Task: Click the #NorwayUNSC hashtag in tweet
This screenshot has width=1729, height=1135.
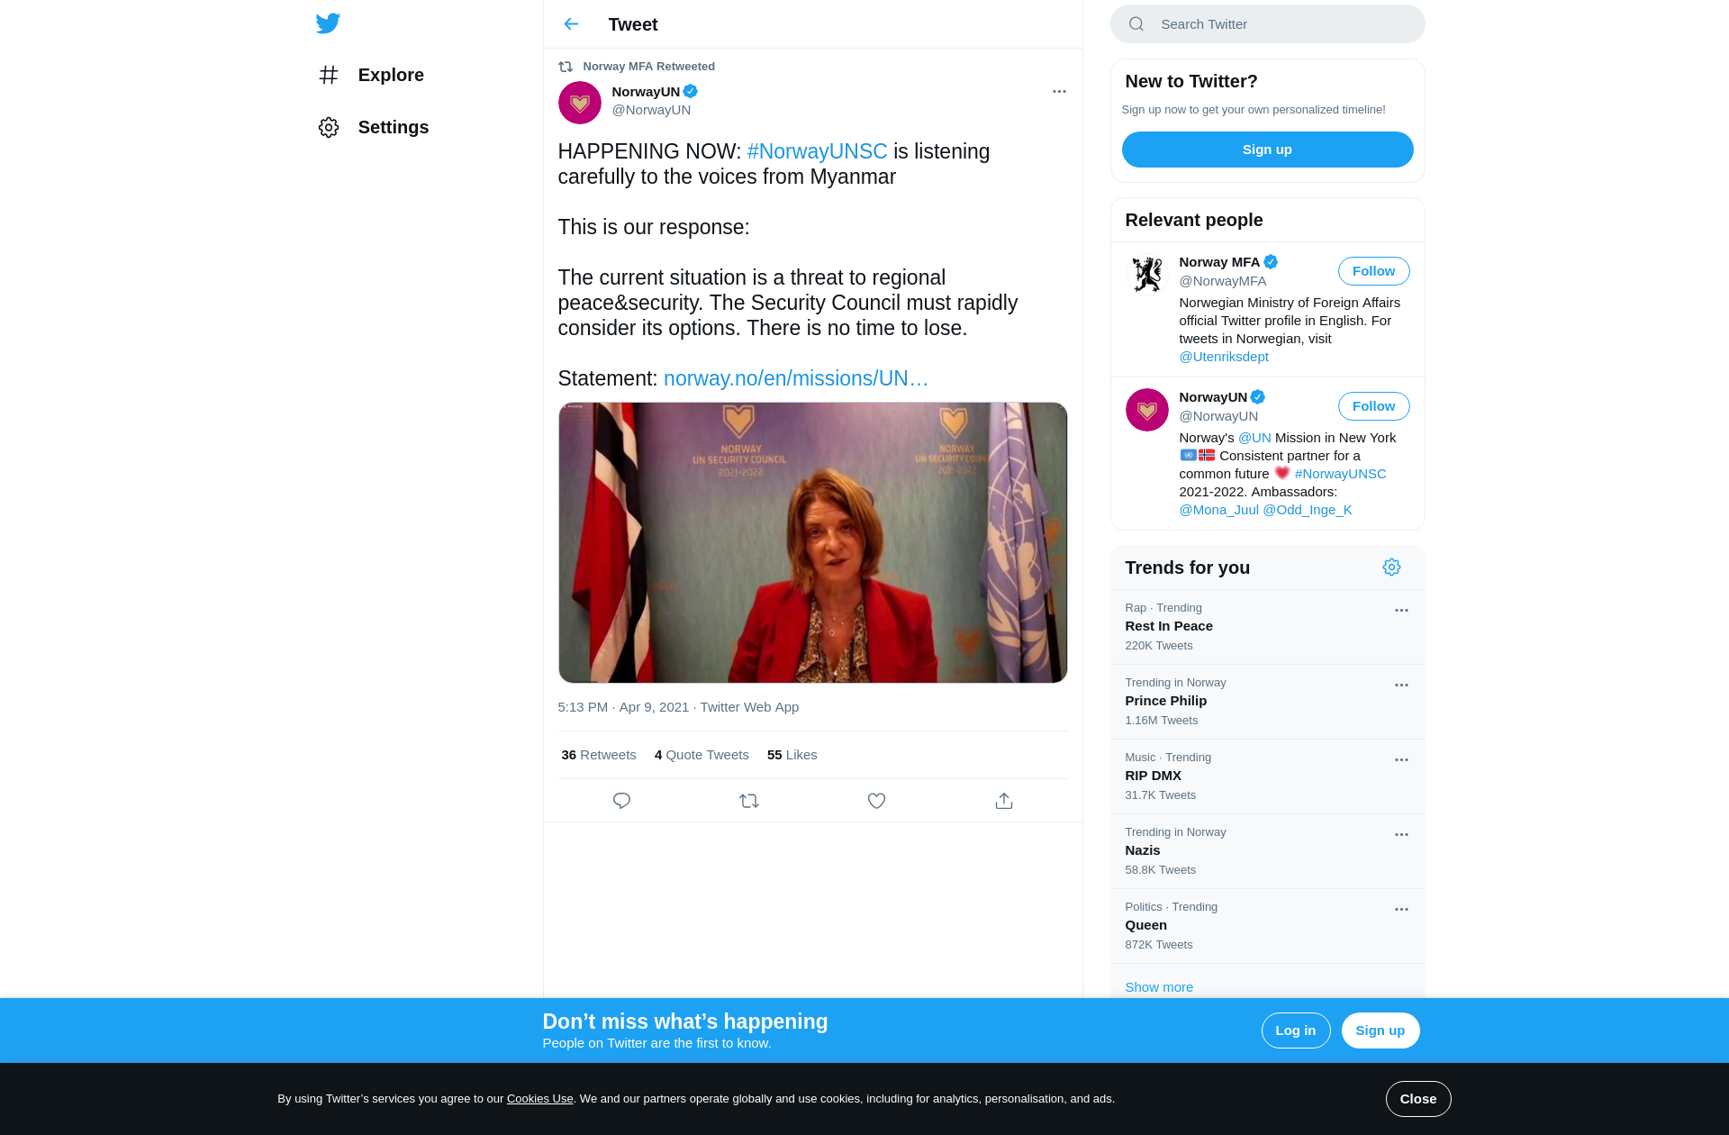Action: point(817,151)
